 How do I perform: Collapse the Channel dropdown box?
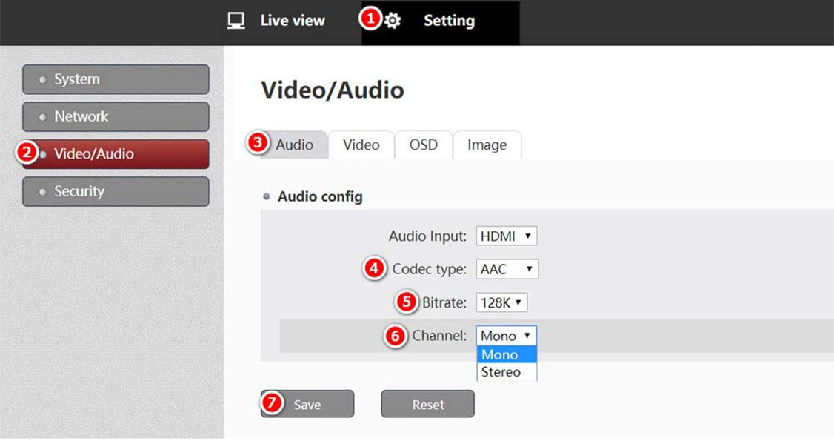coord(506,336)
